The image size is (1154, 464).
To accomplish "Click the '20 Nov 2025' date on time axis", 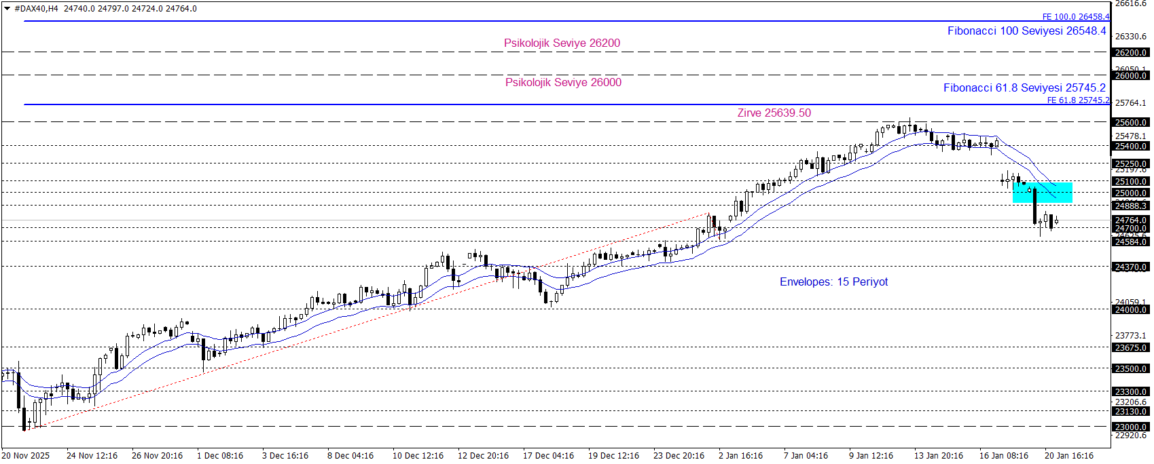I will (x=26, y=455).
